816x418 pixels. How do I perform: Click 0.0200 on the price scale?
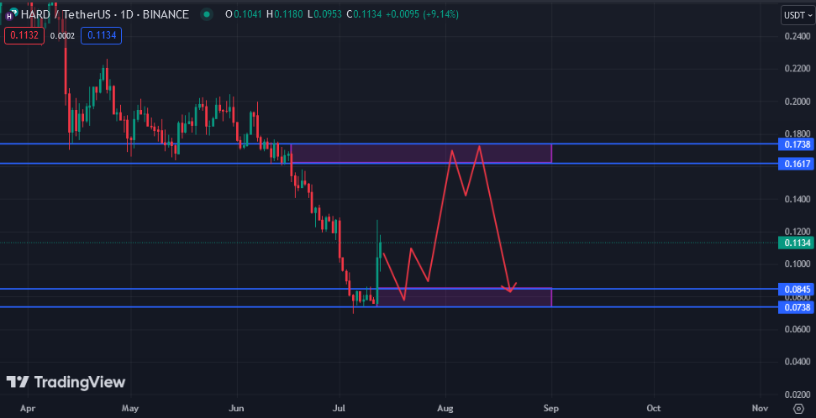coord(797,394)
